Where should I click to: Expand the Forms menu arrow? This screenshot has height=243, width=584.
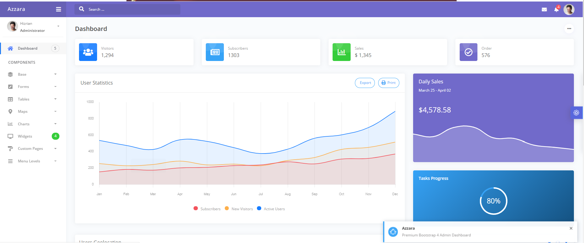pyautogui.click(x=55, y=87)
